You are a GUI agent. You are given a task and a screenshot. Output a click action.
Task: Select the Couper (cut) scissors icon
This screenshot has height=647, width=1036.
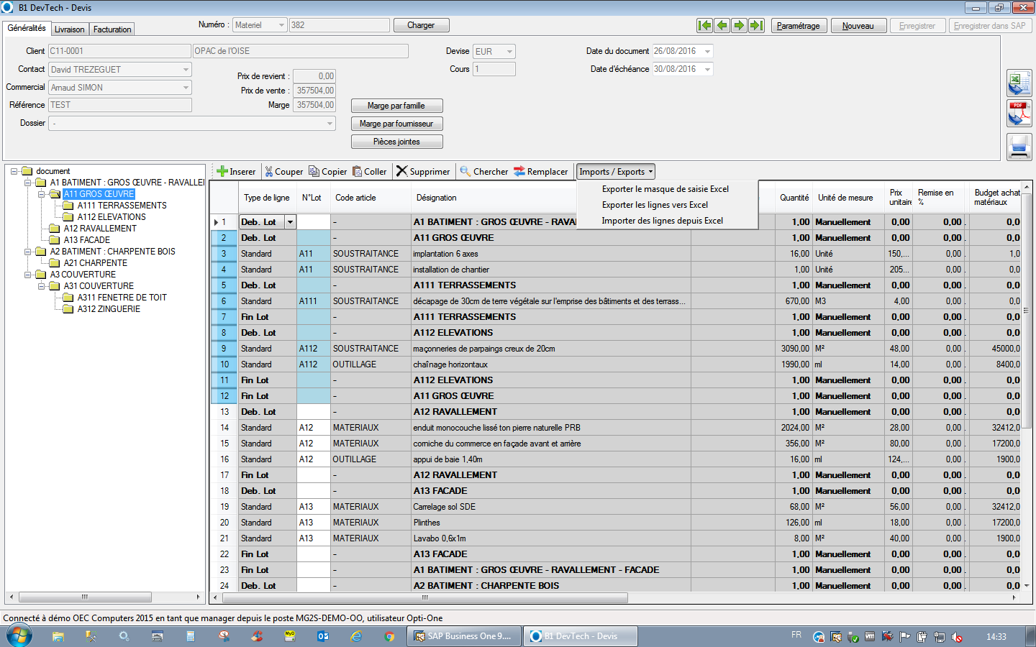click(x=268, y=171)
